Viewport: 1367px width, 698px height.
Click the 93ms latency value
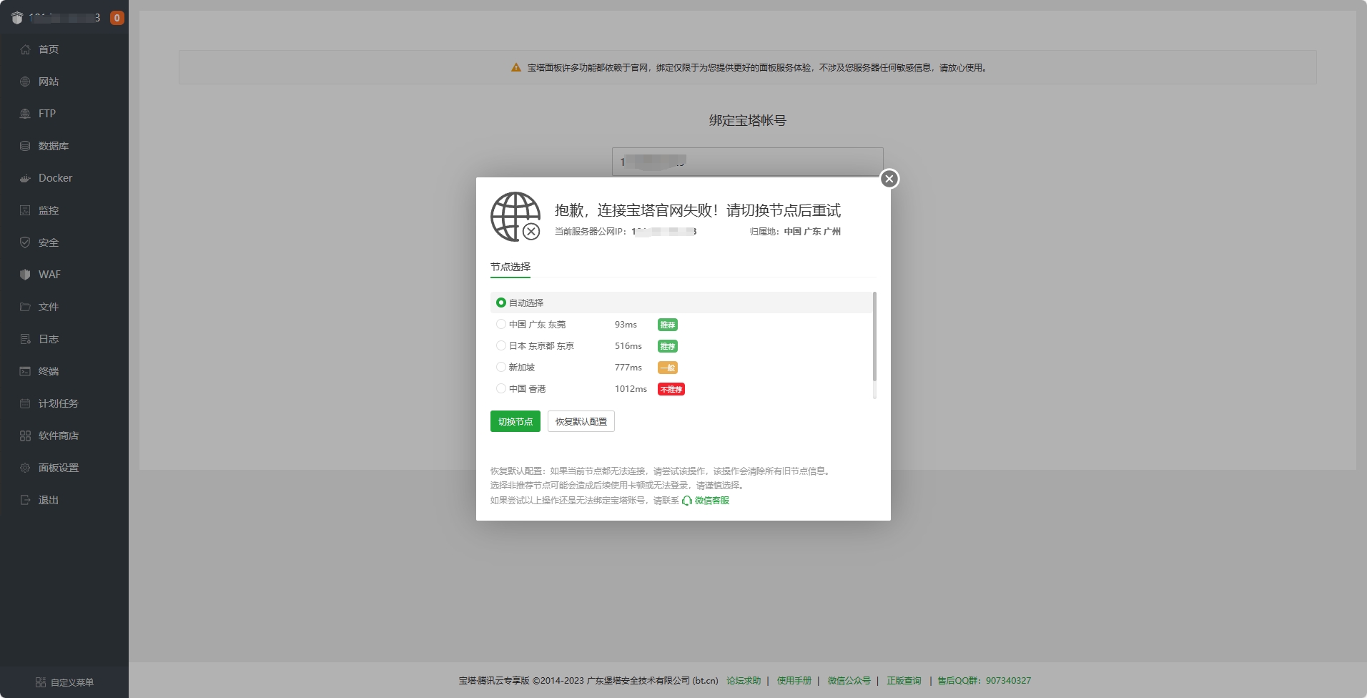(626, 325)
